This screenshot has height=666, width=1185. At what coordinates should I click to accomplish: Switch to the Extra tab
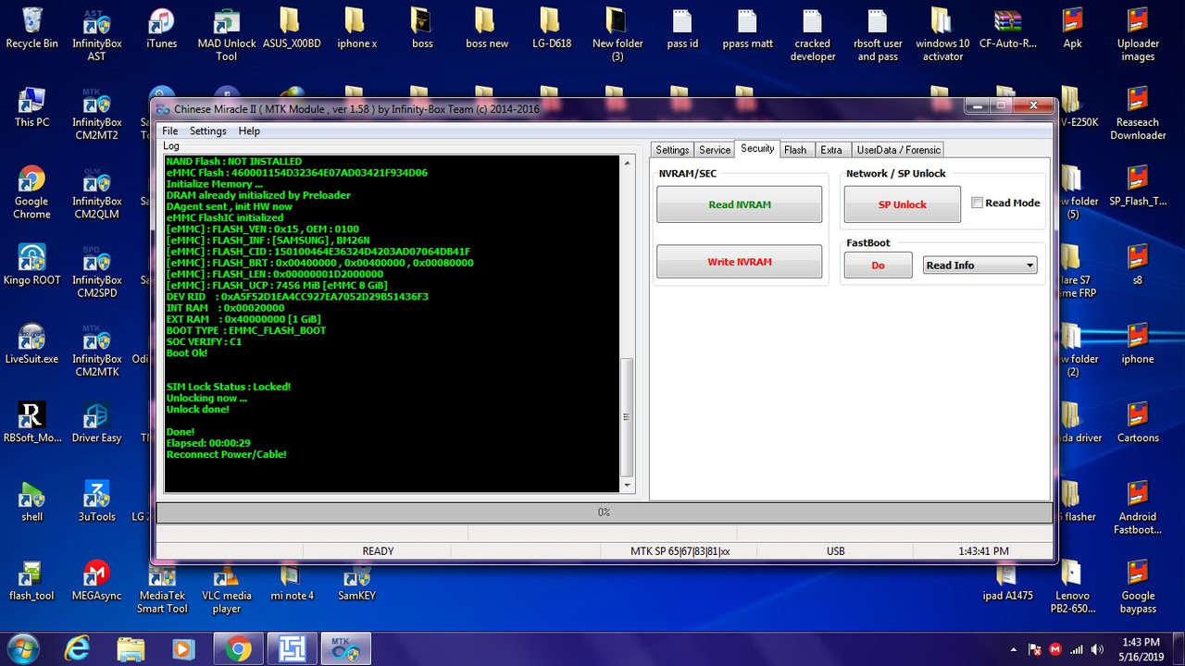[831, 150]
